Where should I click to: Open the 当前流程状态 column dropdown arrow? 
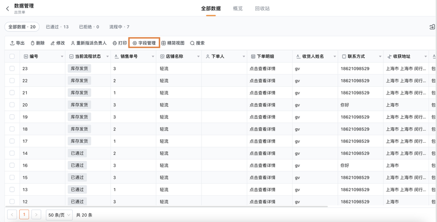pos(107,57)
